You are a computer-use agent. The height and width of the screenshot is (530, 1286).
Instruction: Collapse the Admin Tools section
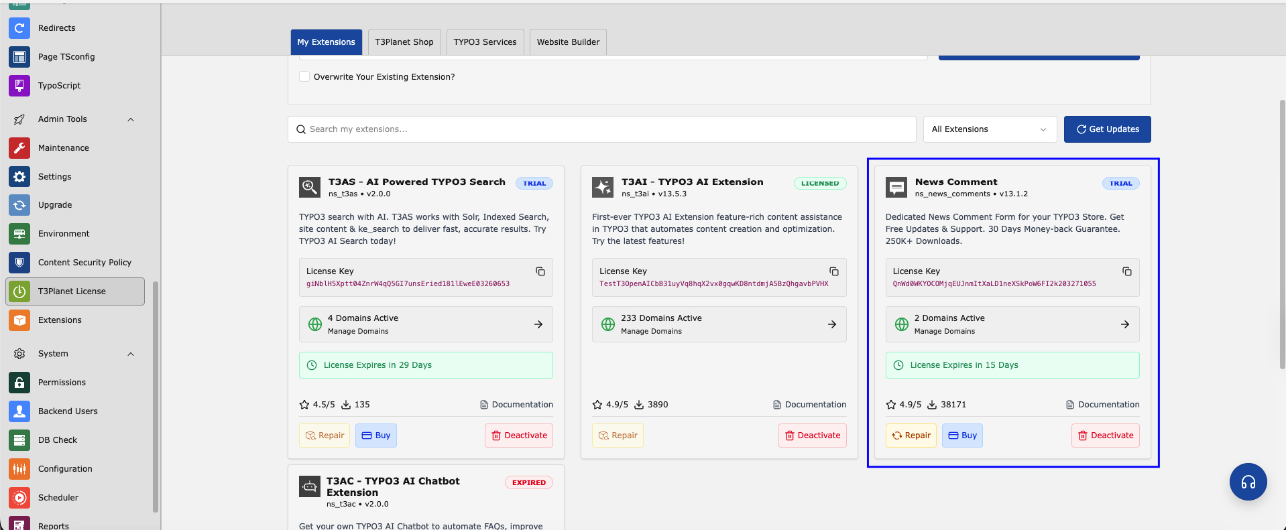131,119
